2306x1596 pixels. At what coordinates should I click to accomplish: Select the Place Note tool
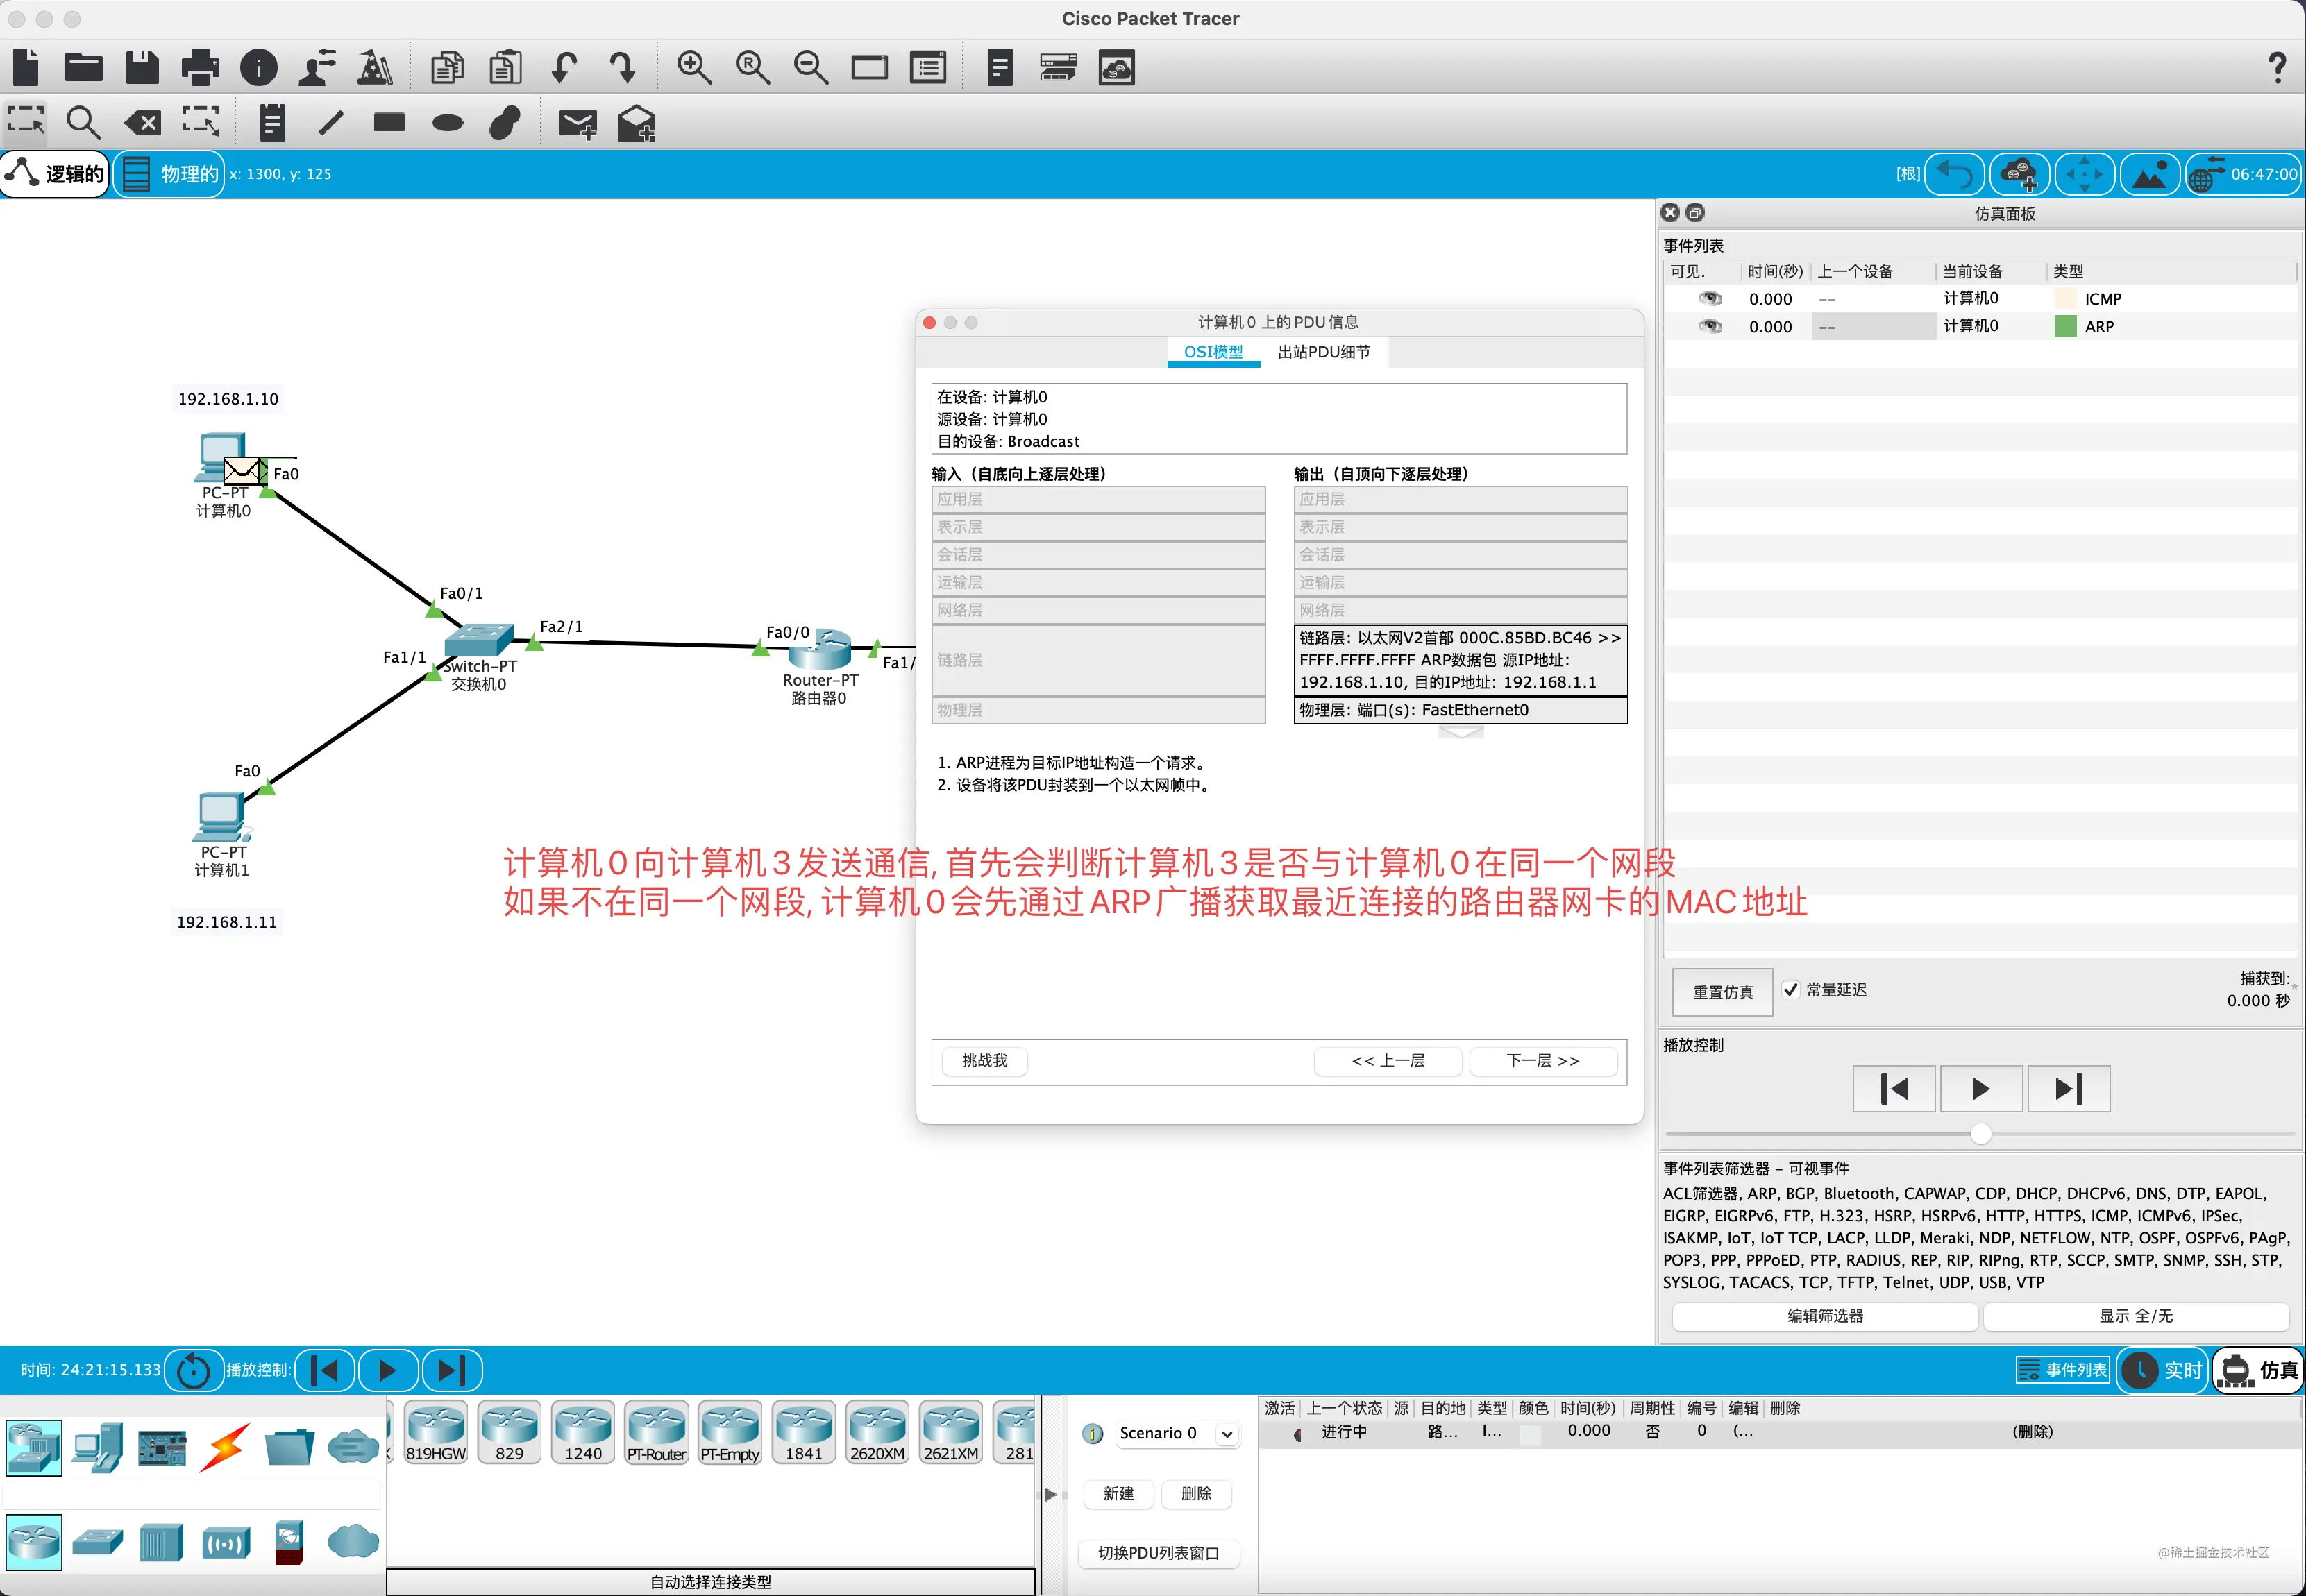point(272,123)
